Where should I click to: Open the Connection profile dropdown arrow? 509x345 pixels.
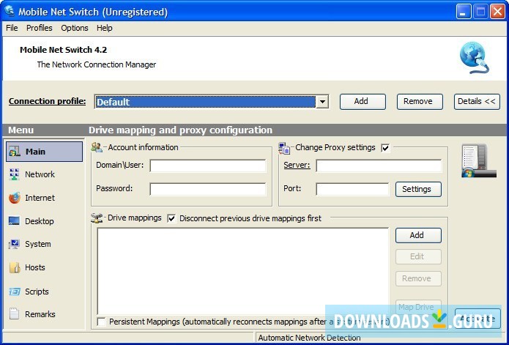pos(322,102)
